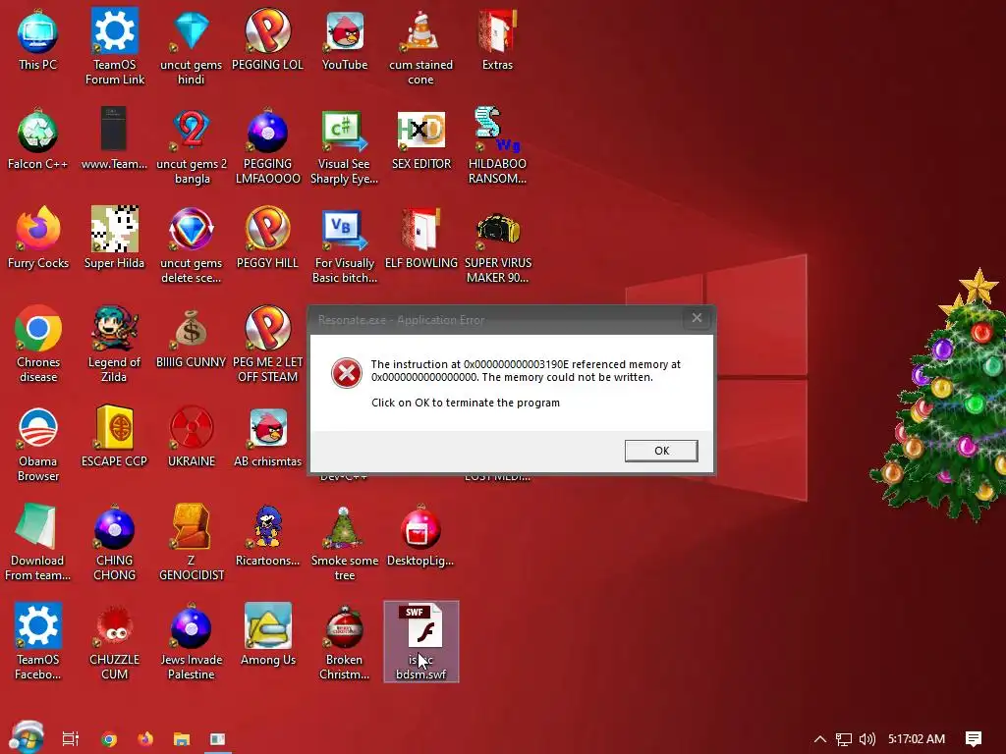Click the 'Click on OK to terminate the program' text

click(465, 403)
